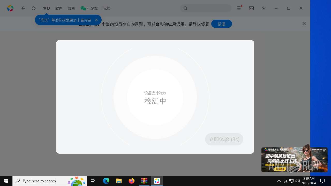Click the 修复 repair button
The width and height of the screenshot is (331, 186).
222,24
